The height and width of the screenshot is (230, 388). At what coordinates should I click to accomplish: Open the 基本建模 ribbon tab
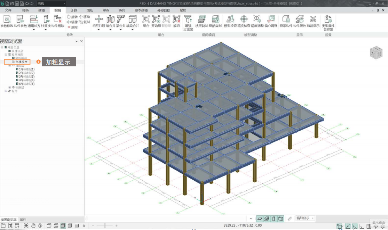click(x=141, y=10)
